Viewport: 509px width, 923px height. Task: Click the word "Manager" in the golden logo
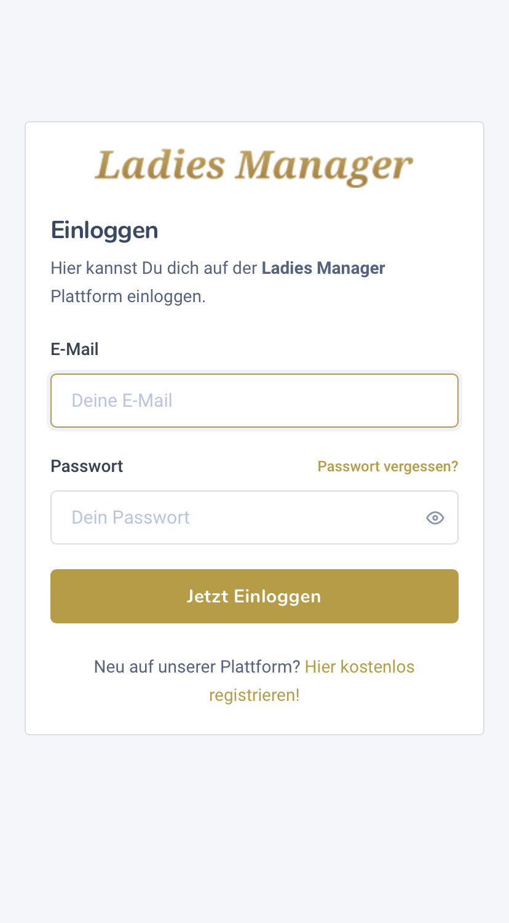point(325,166)
